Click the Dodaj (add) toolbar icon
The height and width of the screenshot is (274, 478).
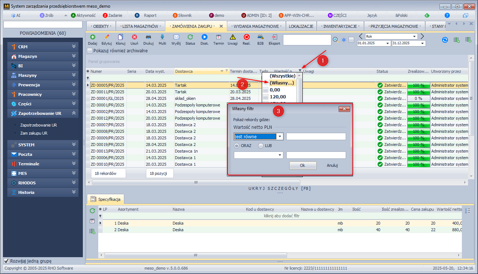point(92,37)
